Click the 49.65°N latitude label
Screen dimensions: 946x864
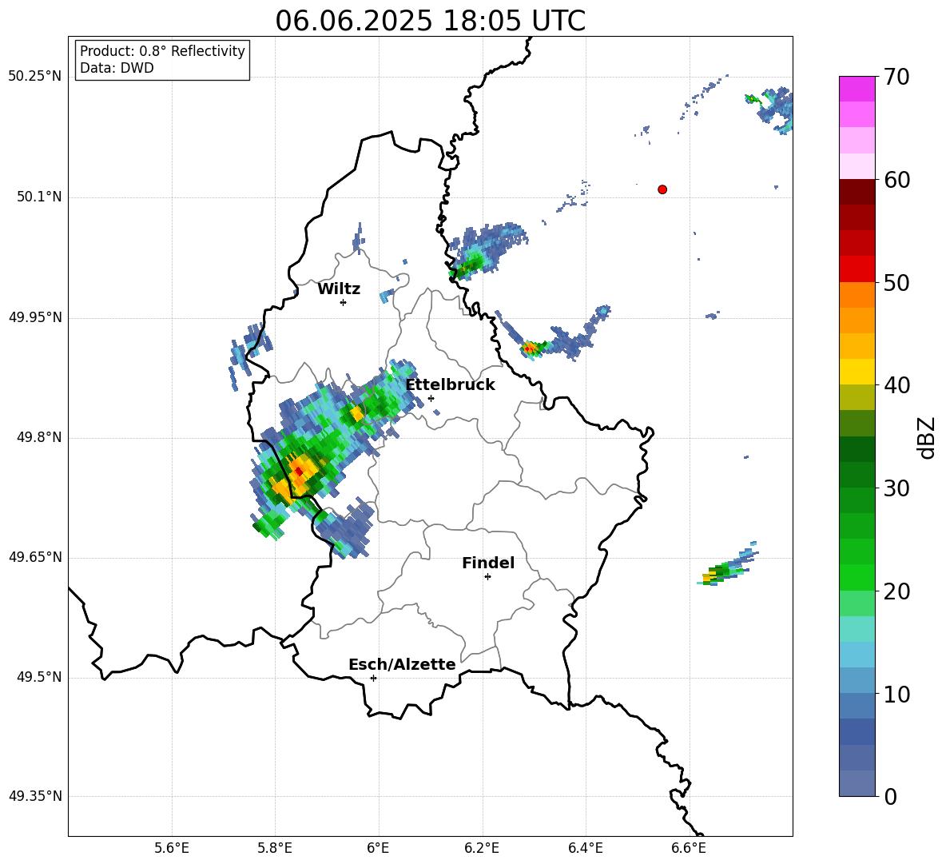point(35,556)
